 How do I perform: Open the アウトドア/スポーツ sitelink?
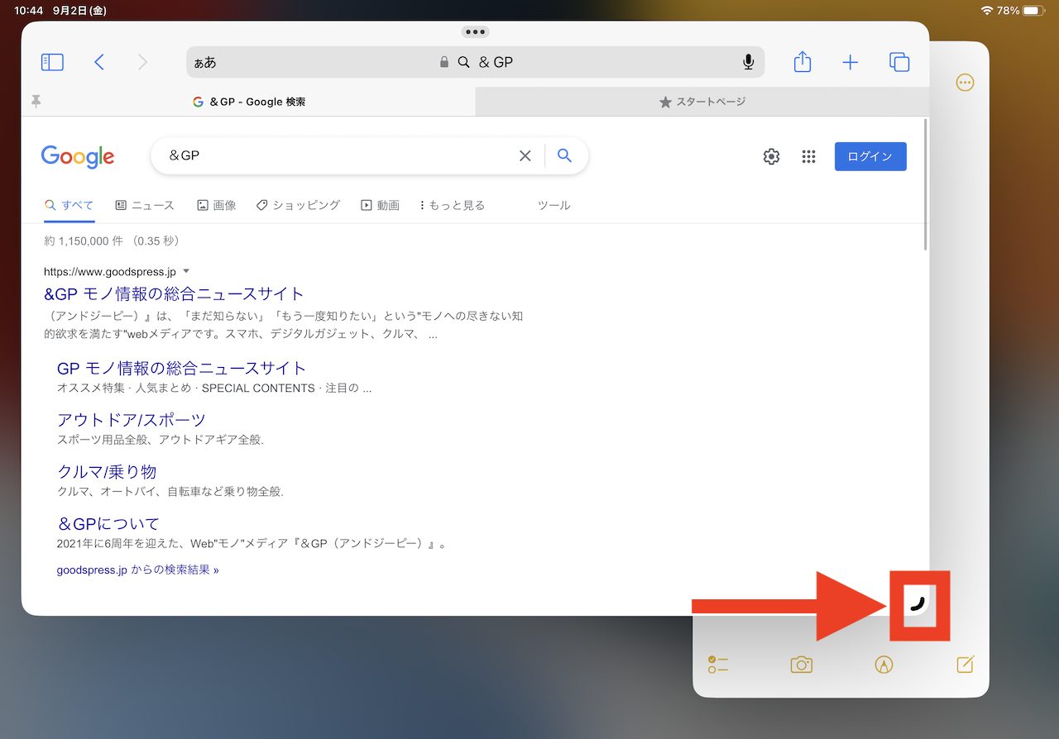coord(132,420)
